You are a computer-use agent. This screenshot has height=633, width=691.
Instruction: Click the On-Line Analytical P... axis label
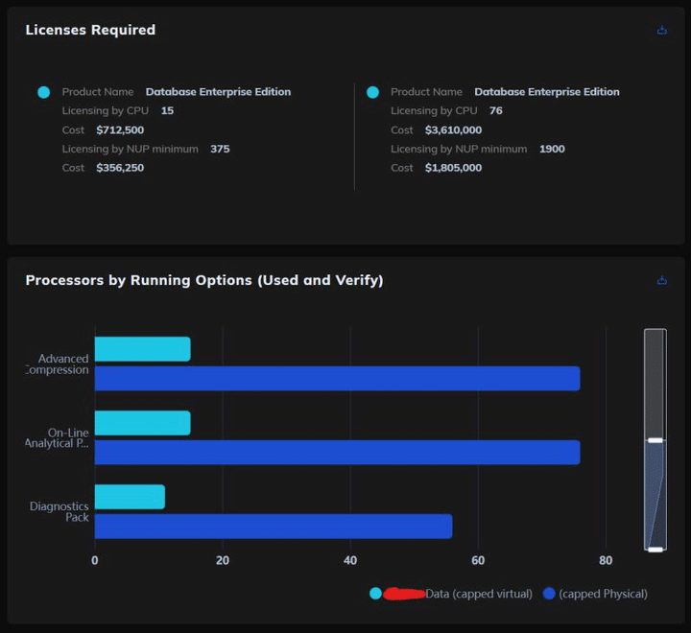point(60,438)
